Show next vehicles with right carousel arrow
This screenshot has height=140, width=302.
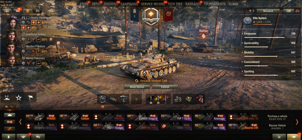tap(297, 122)
